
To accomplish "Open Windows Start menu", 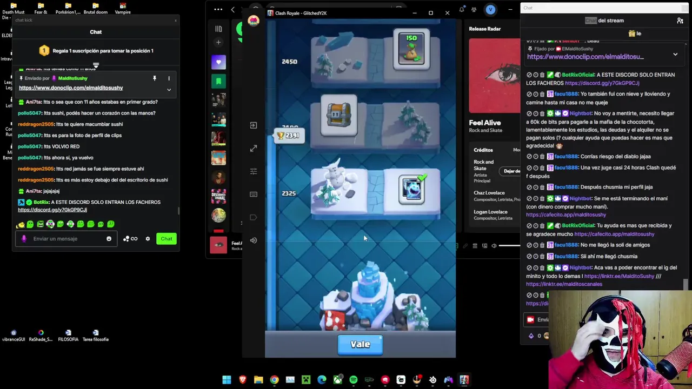I will point(227,380).
